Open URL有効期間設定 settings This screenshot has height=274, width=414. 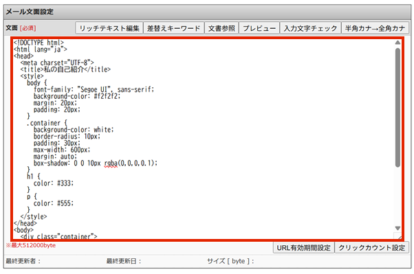304,248
